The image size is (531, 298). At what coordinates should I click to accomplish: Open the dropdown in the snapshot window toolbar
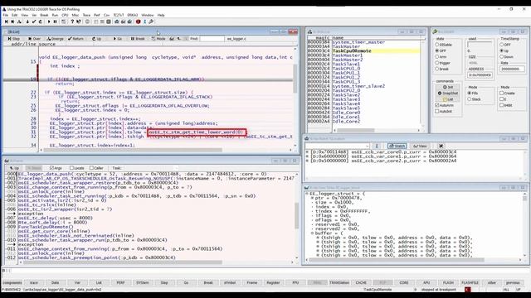[x=368, y=146]
